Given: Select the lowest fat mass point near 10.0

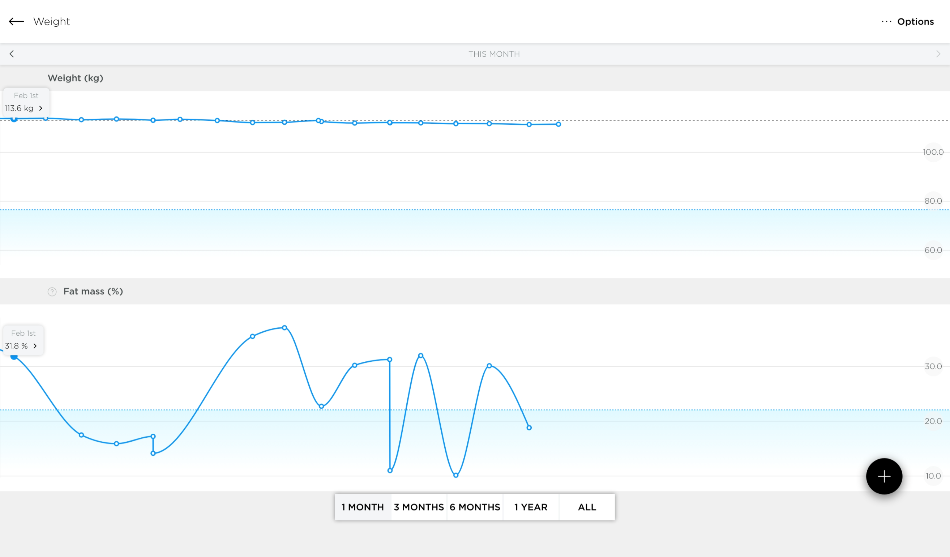Looking at the screenshot, I should (x=456, y=475).
